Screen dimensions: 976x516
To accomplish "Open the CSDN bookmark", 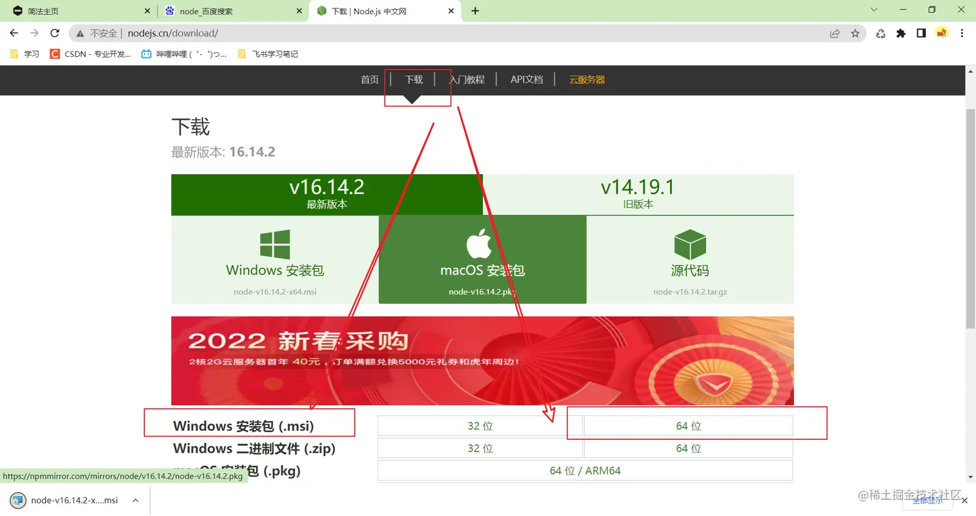I will coord(90,54).
